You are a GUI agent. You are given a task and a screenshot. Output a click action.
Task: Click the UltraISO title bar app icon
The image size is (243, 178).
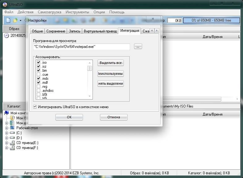pyautogui.click(x=5, y=5)
